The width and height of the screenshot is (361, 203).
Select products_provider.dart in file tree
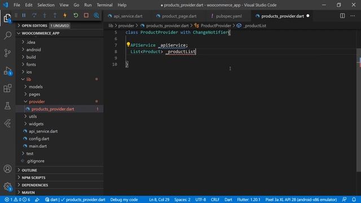pos(59,109)
